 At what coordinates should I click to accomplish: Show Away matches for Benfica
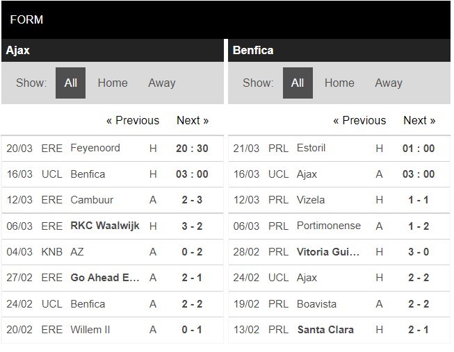pos(389,83)
